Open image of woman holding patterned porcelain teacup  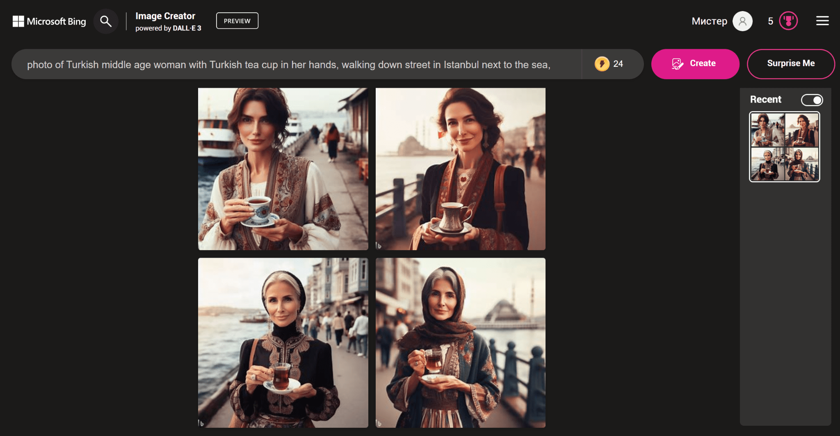pos(283,169)
